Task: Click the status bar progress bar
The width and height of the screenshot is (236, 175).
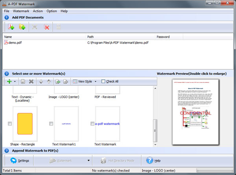Action: (x=215, y=171)
